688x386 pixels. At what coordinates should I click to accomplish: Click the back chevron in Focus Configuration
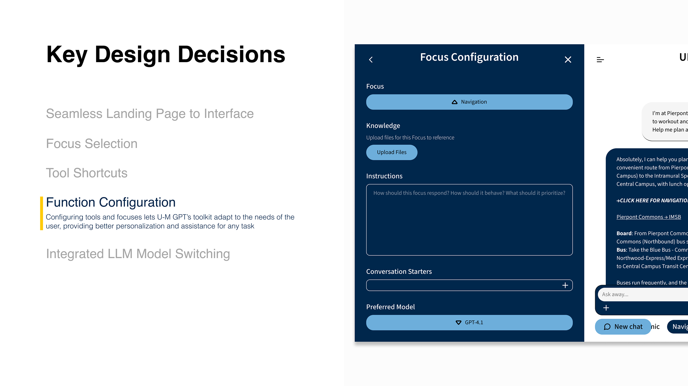coord(371,60)
